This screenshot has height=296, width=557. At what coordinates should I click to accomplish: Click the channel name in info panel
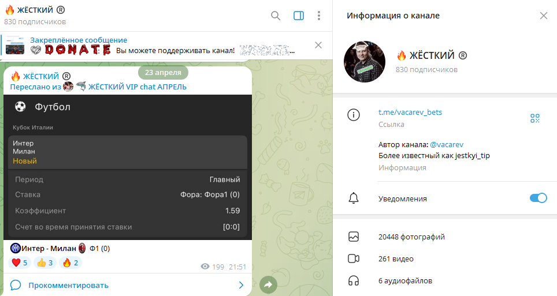(432, 55)
